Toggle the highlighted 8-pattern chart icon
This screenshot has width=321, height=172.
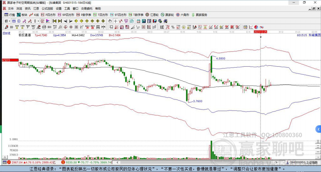click(132, 21)
